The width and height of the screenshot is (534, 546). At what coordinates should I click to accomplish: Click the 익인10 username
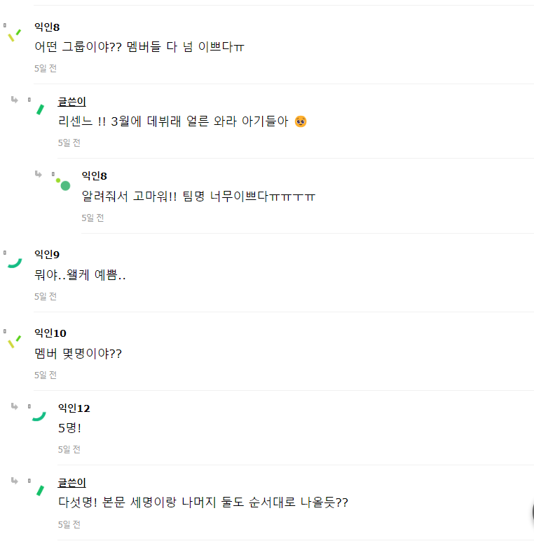(50, 333)
